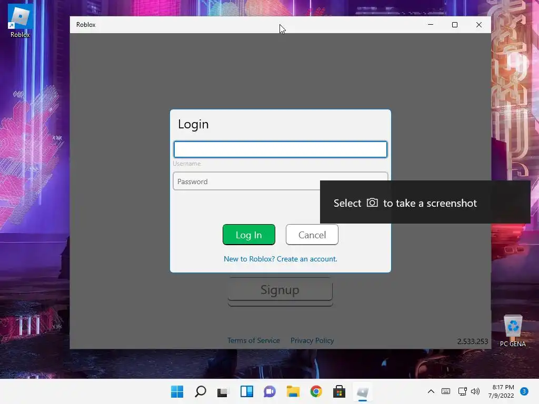The height and width of the screenshot is (404, 539).
Task: Click the Roblox window title text
Action: tap(86, 25)
